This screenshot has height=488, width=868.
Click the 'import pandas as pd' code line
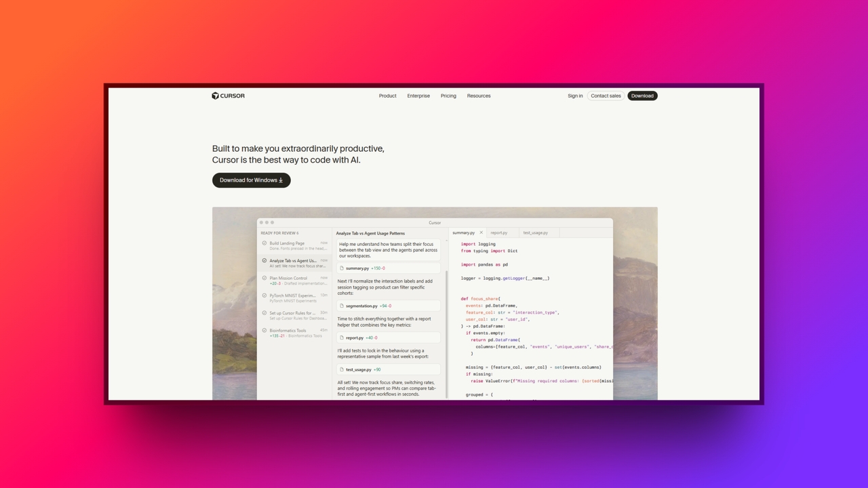pyautogui.click(x=484, y=264)
